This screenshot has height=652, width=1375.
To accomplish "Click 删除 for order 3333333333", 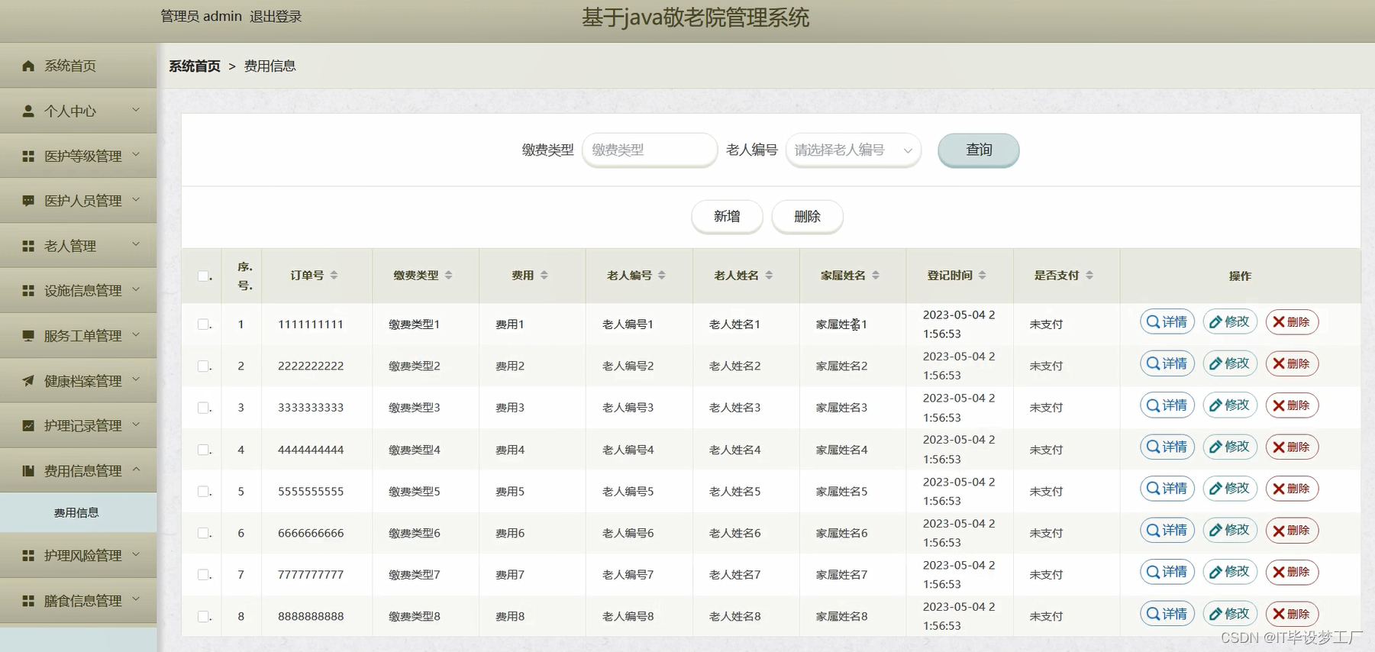I will click(x=1292, y=405).
